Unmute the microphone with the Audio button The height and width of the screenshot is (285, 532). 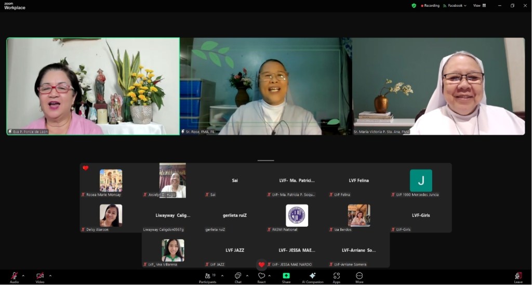14,276
